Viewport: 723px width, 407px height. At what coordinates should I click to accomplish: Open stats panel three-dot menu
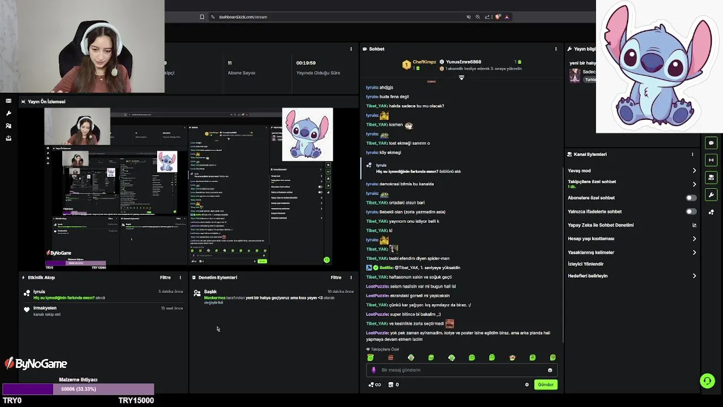pyautogui.click(x=351, y=49)
